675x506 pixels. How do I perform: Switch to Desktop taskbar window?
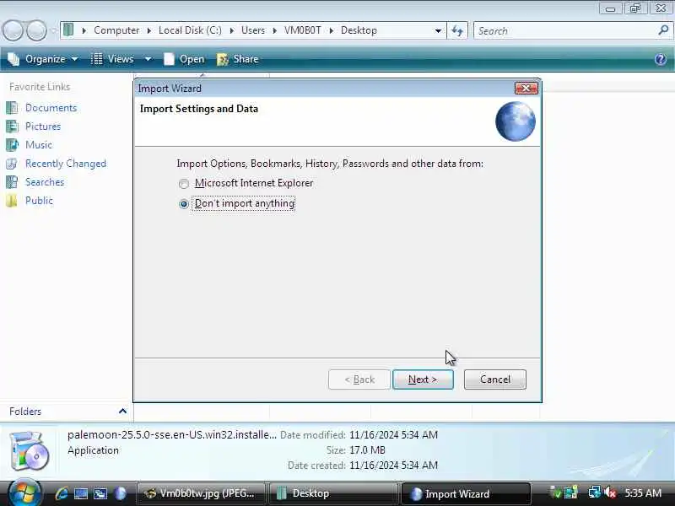[x=333, y=493]
